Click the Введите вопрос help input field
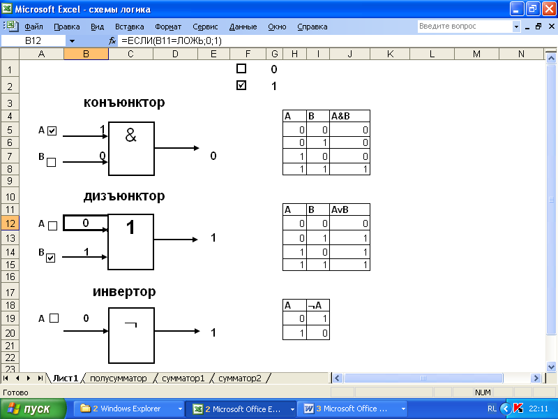Viewport: 558px width, 419px height. tap(465, 27)
